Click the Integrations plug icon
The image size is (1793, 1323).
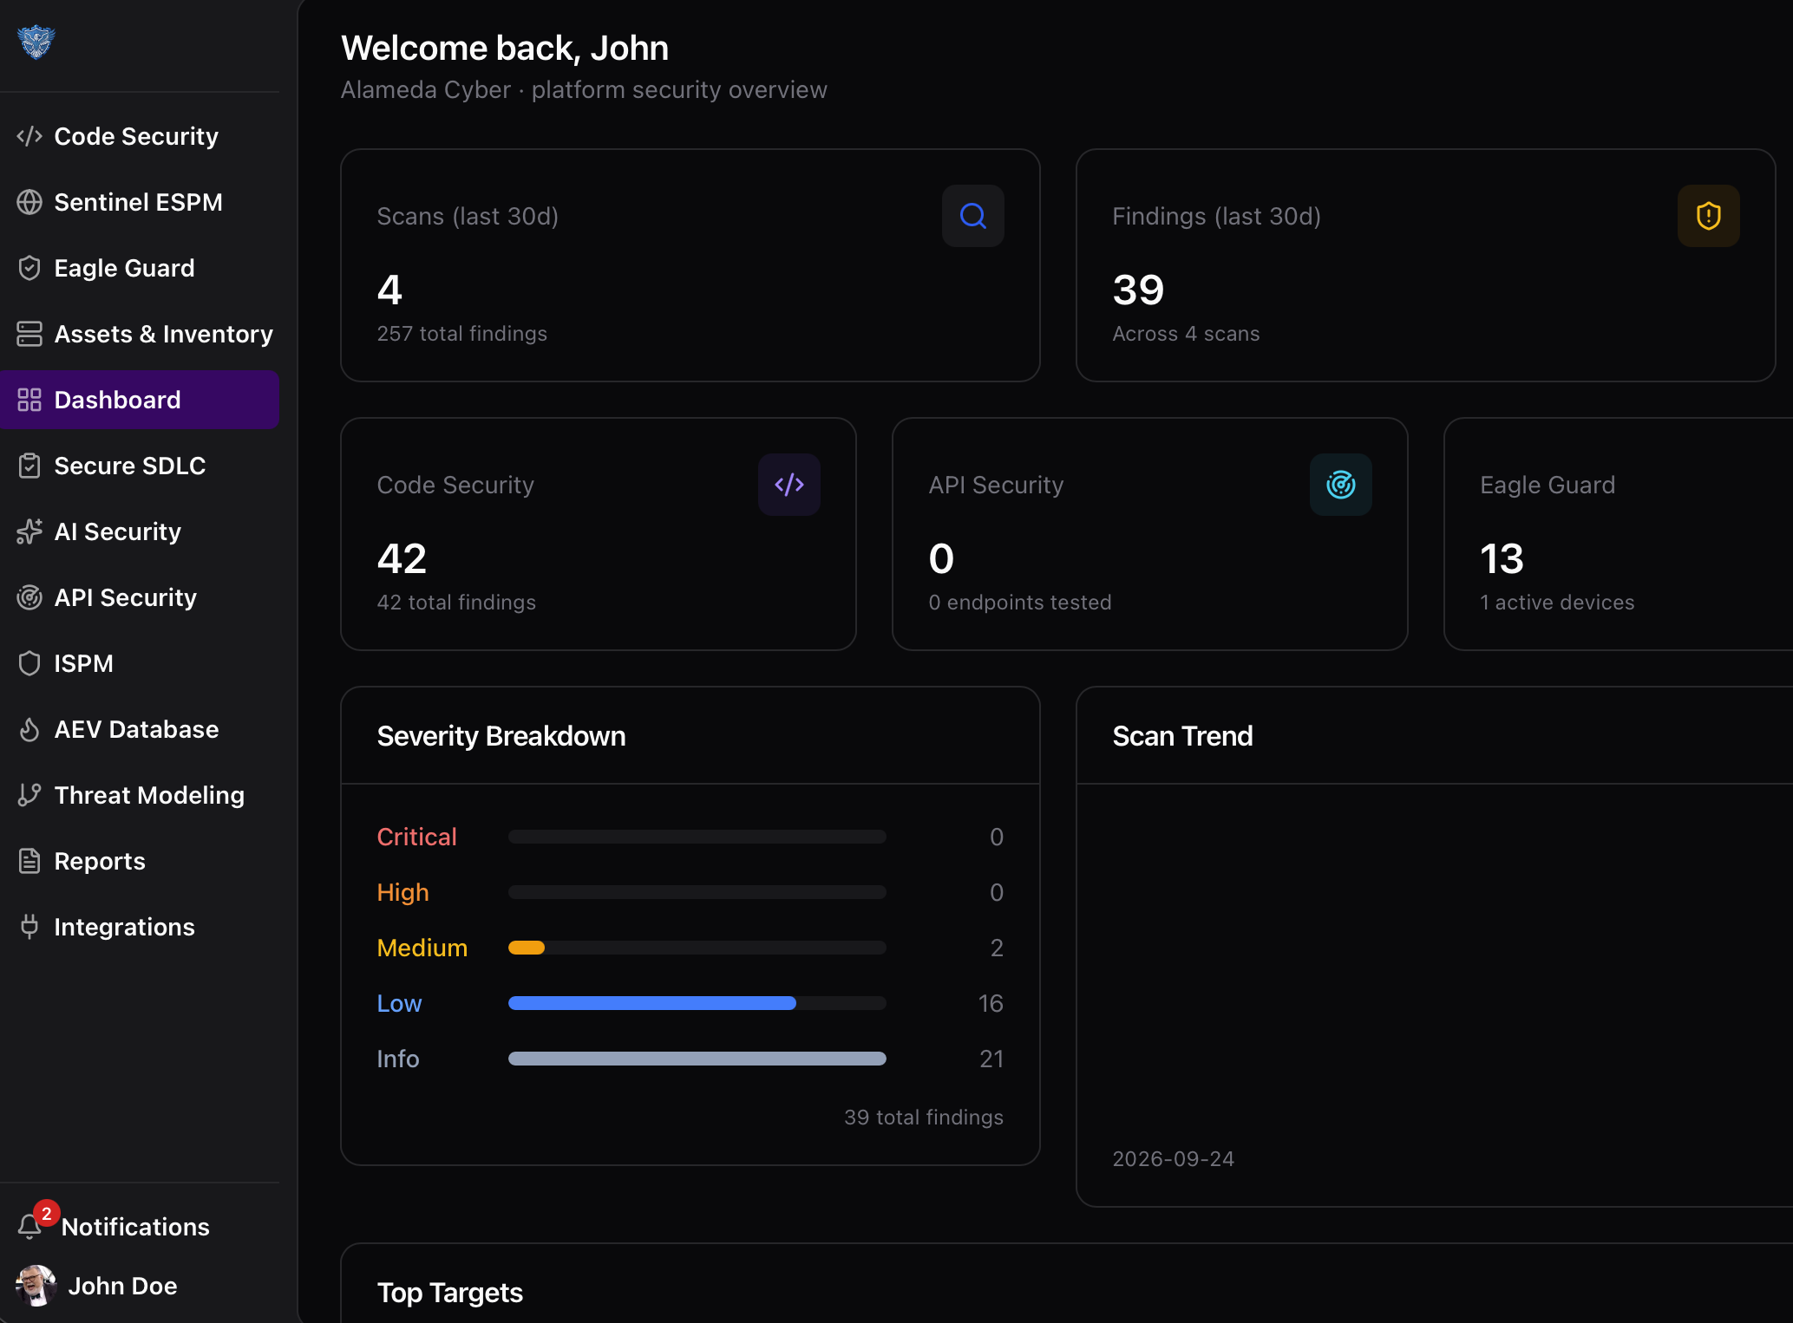tap(29, 927)
